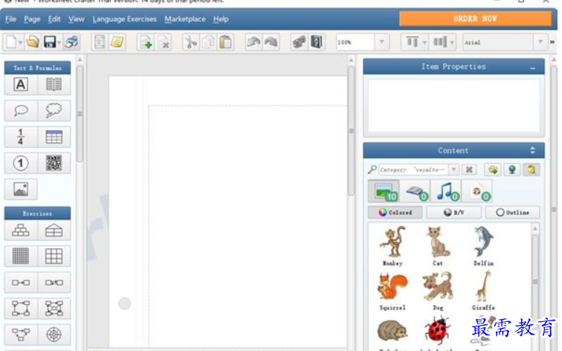Add a speech bubble item

coord(21,111)
